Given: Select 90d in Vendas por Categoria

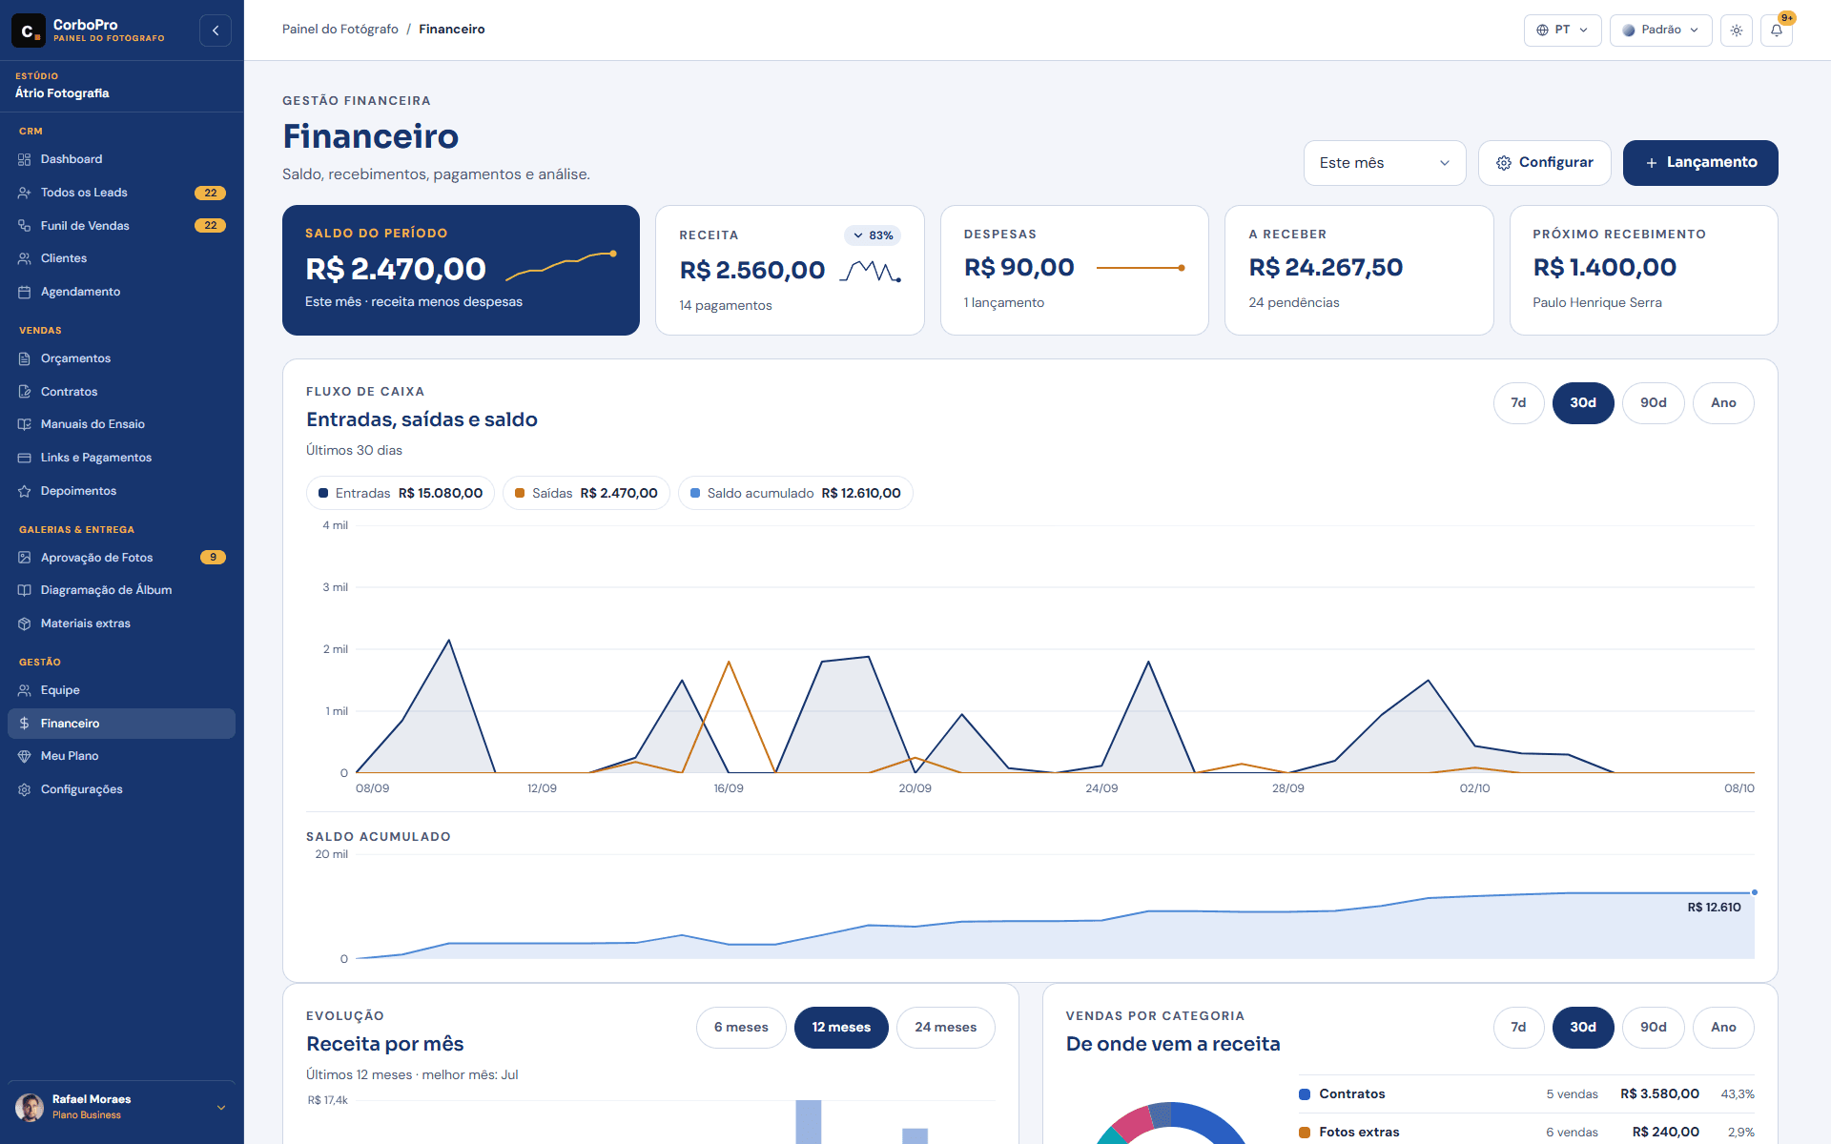Looking at the screenshot, I should pyautogui.click(x=1653, y=1028).
